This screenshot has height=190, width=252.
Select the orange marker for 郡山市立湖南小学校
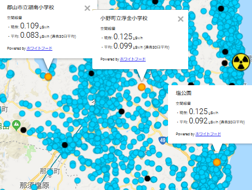[48, 76]
